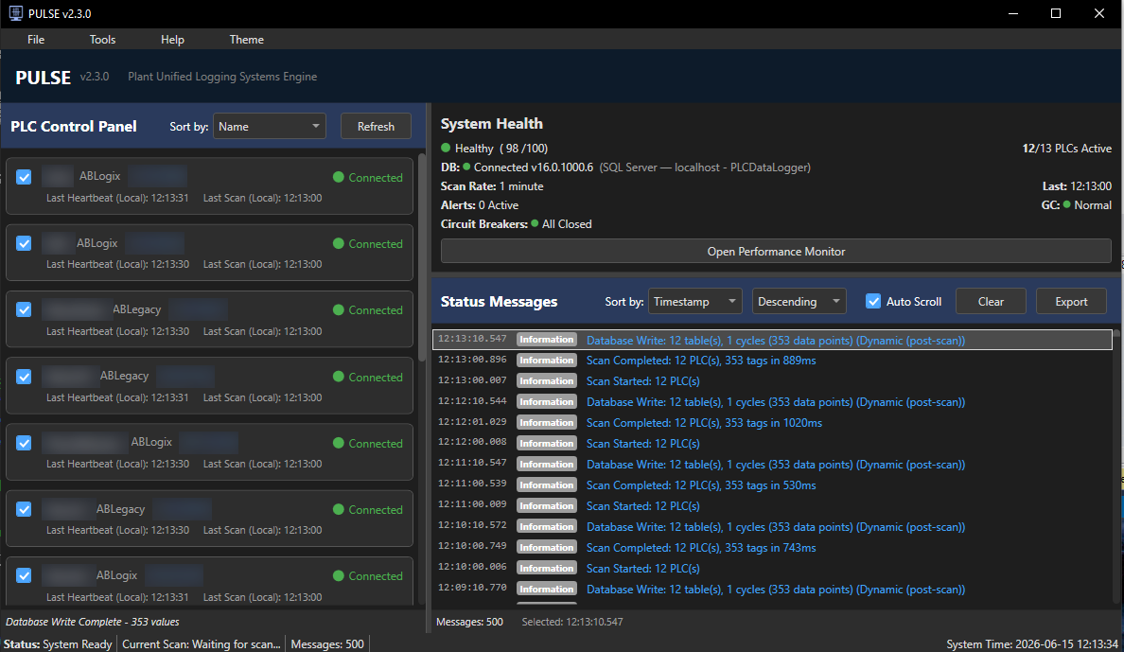Click Last 12:13:00 text in System Health

[1077, 185]
